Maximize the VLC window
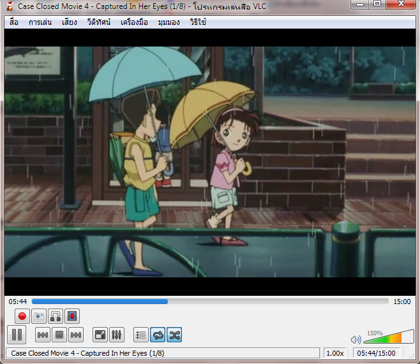This screenshot has height=364, width=420. click(377, 4)
